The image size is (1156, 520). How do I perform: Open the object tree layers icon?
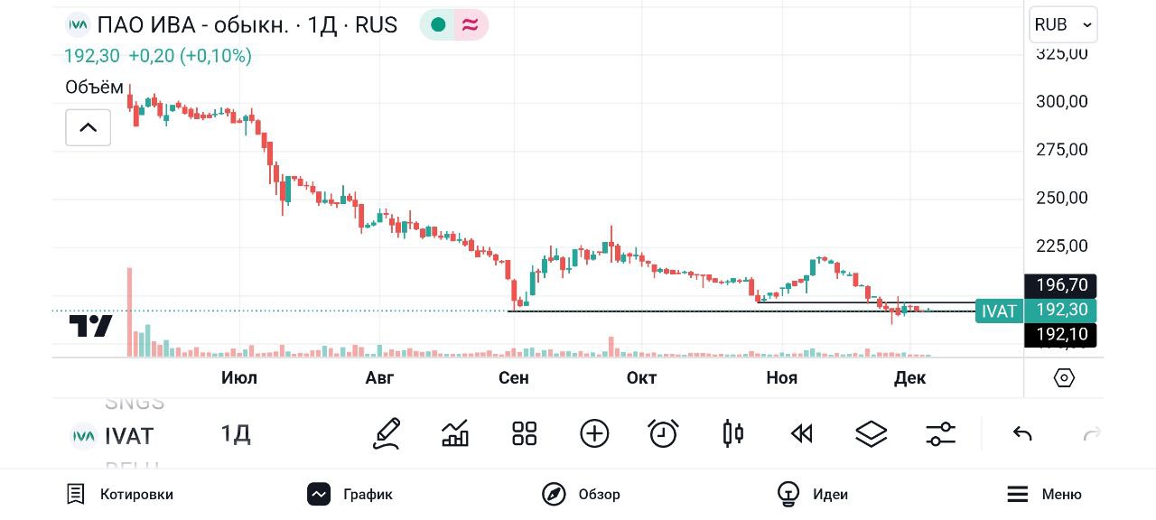tap(872, 434)
